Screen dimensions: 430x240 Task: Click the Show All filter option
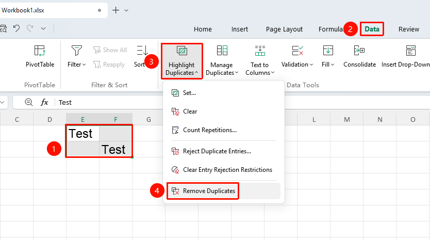[x=110, y=50]
